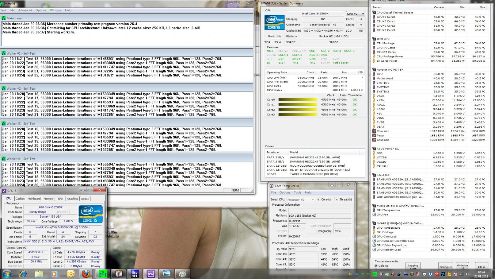The width and height of the screenshot is (495, 279).
Task: Click the Main thread window icon in Prime95
Action: [4, 18]
